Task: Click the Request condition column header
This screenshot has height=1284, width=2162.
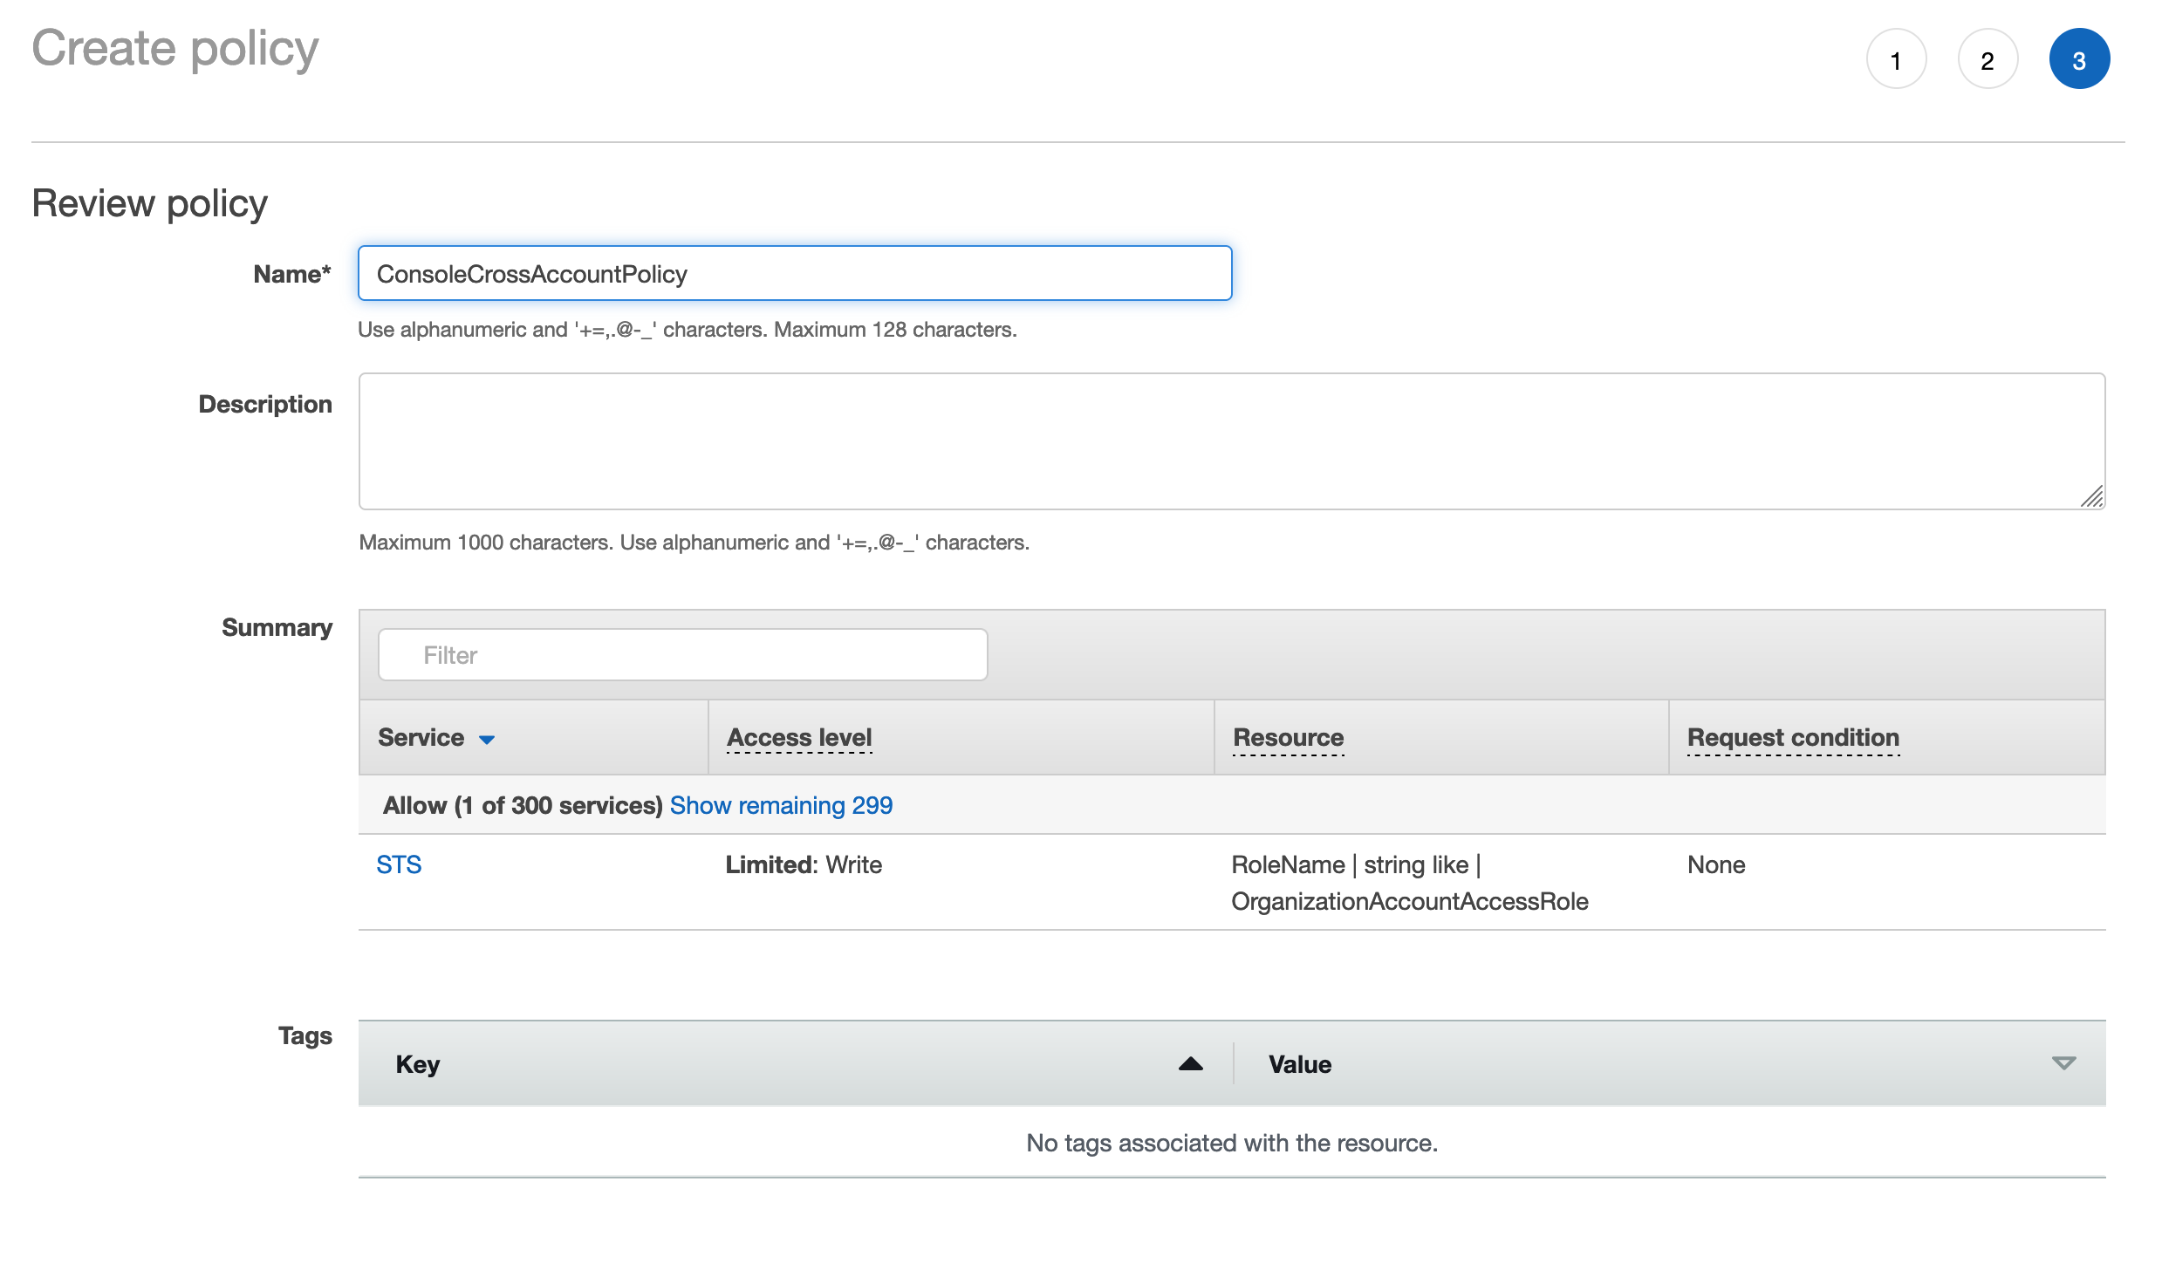Action: click(1792, 738)
